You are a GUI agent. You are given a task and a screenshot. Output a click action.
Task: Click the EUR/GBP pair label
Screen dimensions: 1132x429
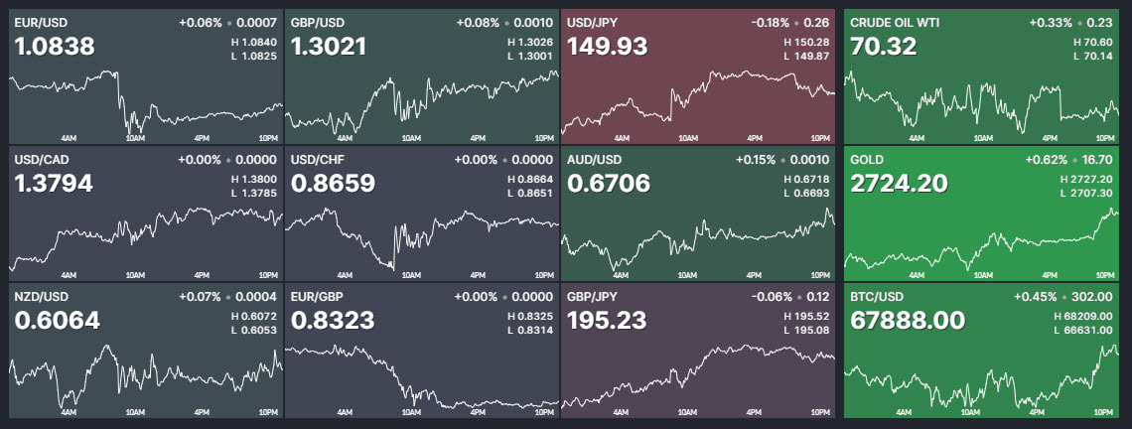pos(317,296)
